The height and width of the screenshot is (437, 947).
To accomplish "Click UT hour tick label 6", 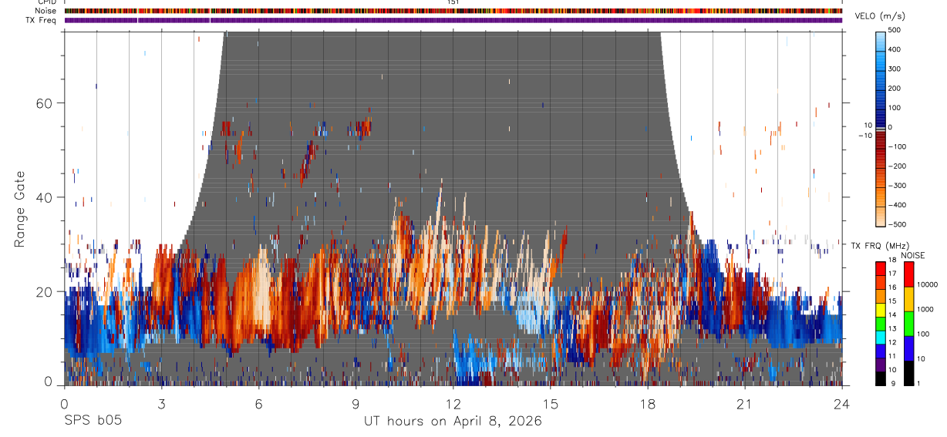I will (x=259, y=403).
